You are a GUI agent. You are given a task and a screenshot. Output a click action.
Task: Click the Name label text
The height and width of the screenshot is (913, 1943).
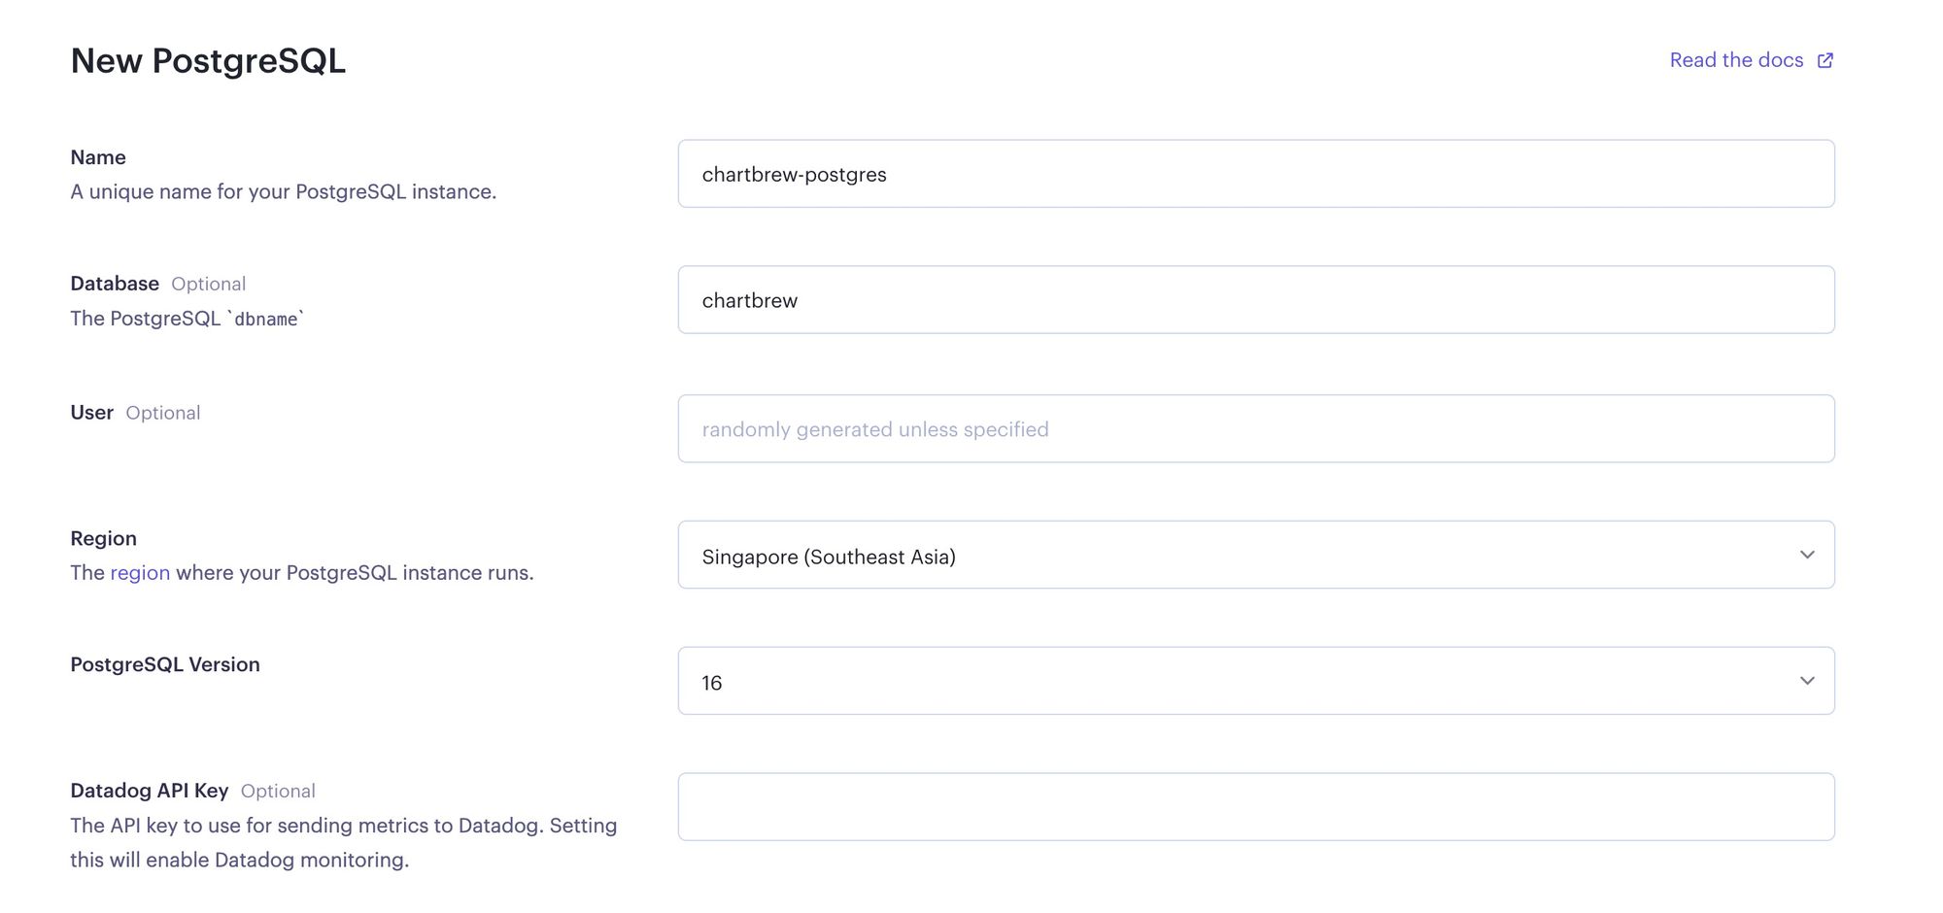coord(97,156)
